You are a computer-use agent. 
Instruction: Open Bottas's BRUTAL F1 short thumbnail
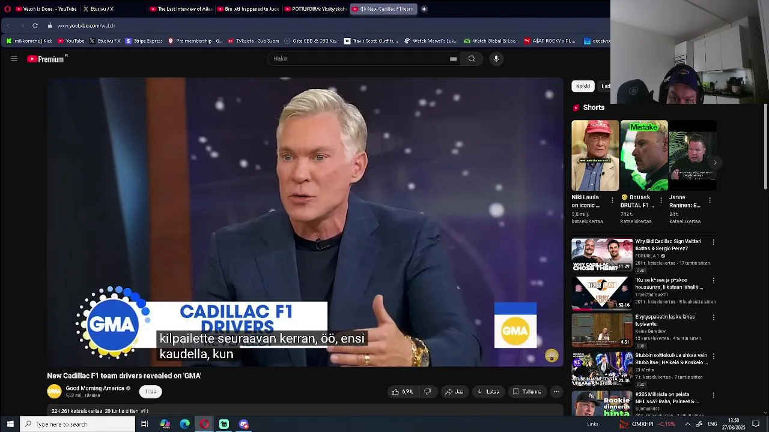click(644, 155)
